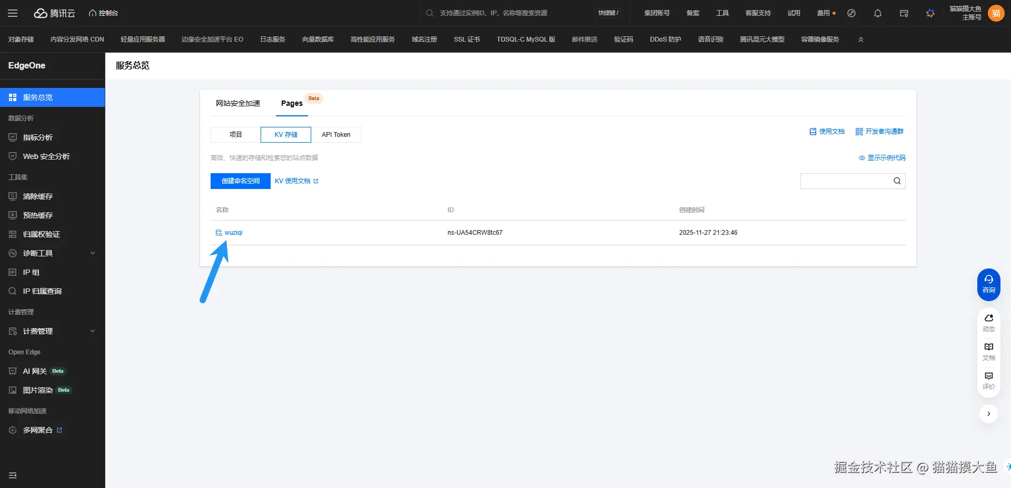Open the 文档 floating button
1011x488 pixels.
click(x=989, y=352)
